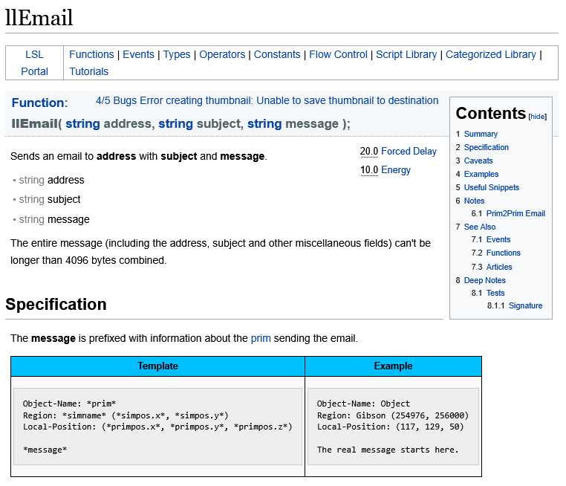The height and width of the screenshot is (486, 566).
Task: Click the Template code block text
Action: [157, 427]
